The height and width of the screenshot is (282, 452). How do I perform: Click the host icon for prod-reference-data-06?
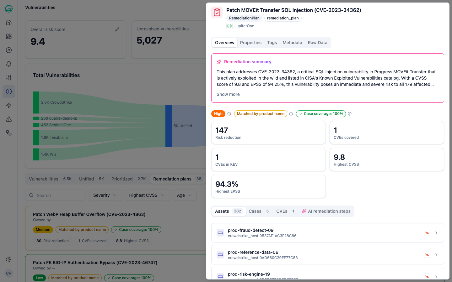[x=220, y=255]
